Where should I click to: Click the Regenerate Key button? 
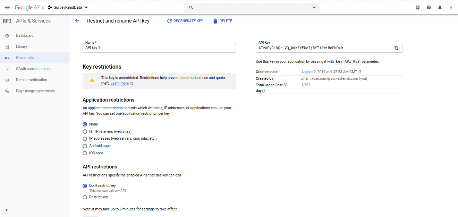(x=185, y=21)
